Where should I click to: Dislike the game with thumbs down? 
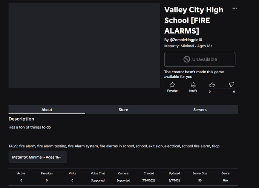(231, 85)
